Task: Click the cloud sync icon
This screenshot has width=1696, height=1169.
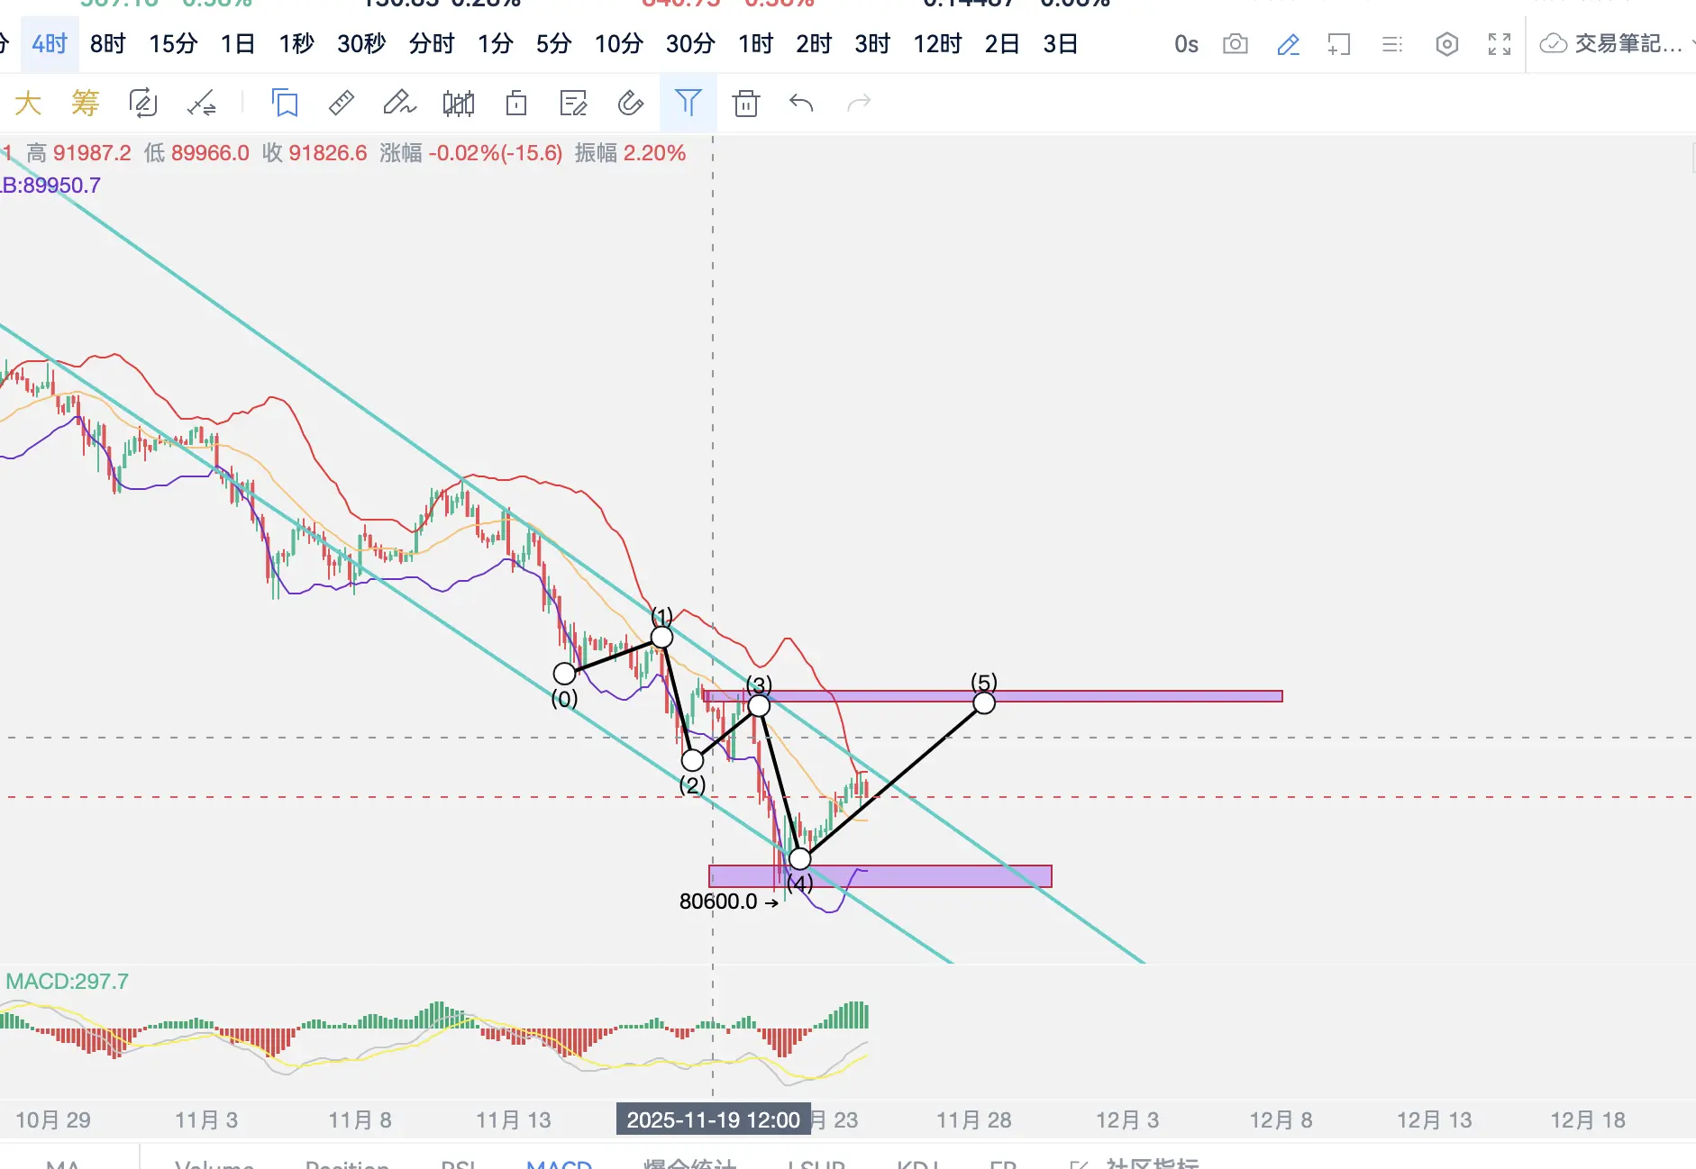Action: click(x=1554, y=44)
